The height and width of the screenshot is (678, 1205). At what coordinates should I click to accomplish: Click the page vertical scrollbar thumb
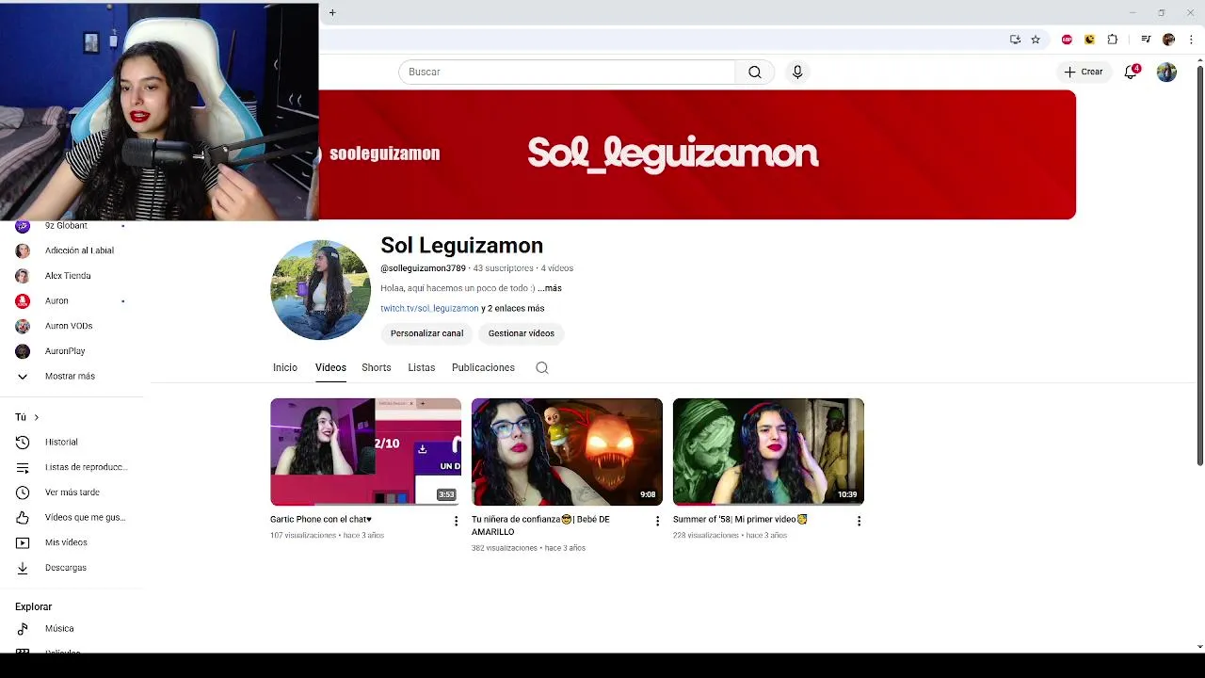(x=1199, y=266)
